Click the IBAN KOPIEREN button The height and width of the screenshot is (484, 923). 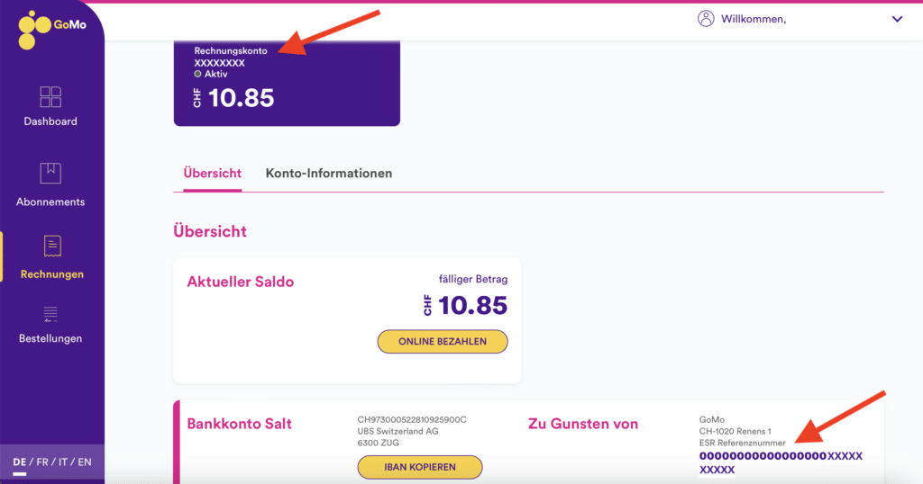coord(420,467)
